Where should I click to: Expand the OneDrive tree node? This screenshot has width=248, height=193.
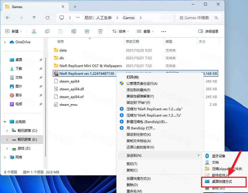click(x=5, y=42)
